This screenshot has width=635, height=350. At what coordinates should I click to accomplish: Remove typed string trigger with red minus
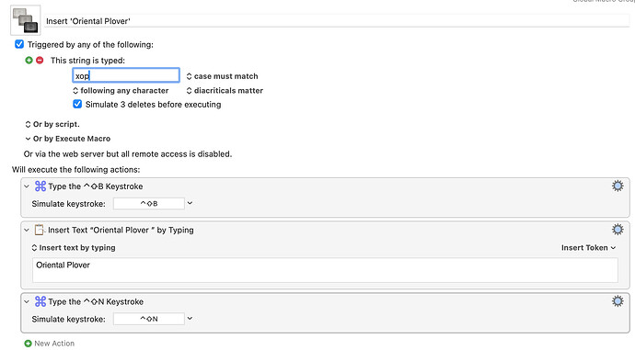40,61
